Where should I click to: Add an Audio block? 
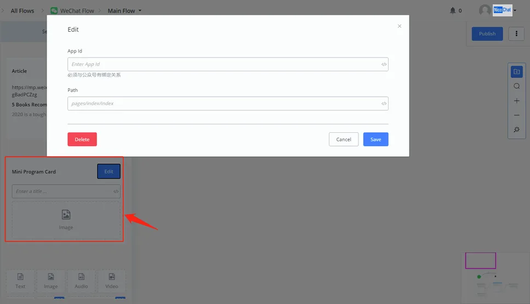pos(81,280)
